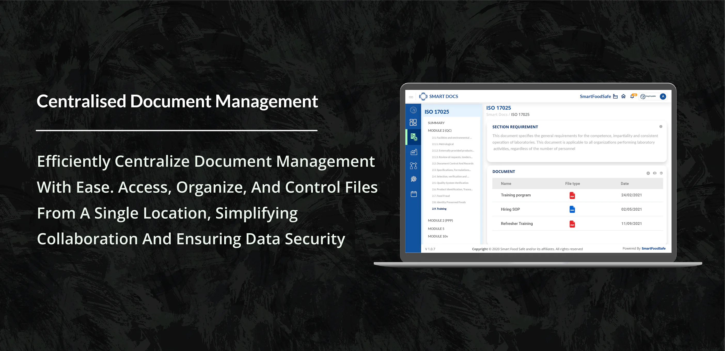The image size is (725, 351).
Task: Click the Name column header
Action: (x=506, y=184)
